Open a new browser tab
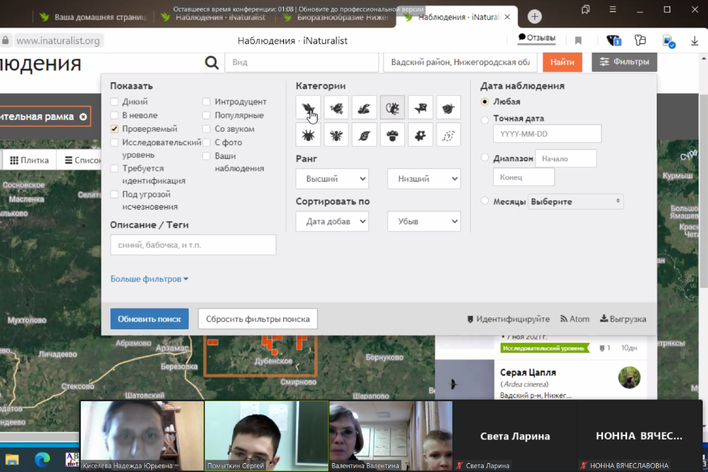This screenshot has width=708, height=472. pos(535,17)
